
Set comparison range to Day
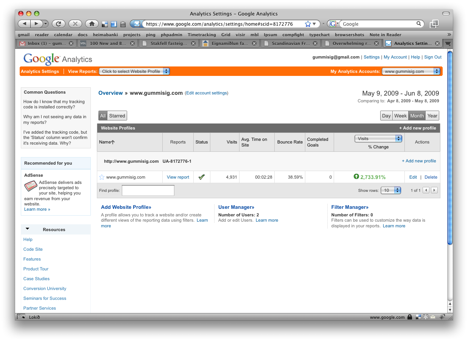386,116
